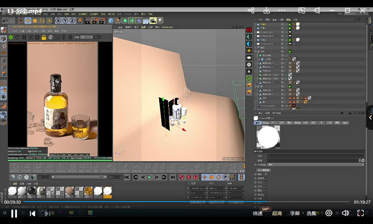Image resolution: width=373 pixels, height=224 pixels.
Task: Click 选集 episode list in video player
Action: (312, 213)
